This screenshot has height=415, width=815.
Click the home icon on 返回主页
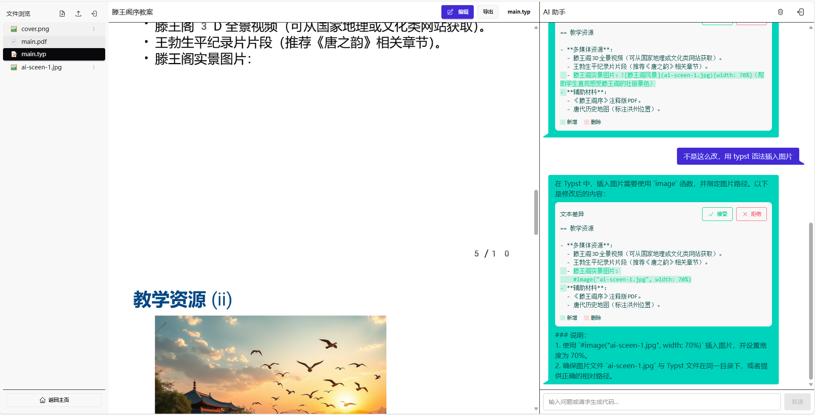pyautogui.click(x=42, y=400)
